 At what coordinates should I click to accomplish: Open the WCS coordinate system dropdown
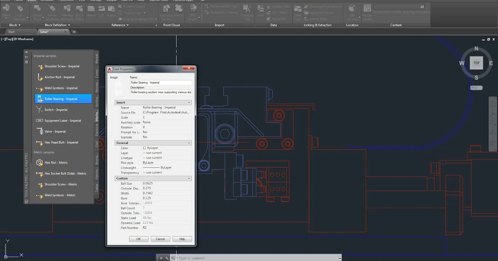(x=476, y=88)
